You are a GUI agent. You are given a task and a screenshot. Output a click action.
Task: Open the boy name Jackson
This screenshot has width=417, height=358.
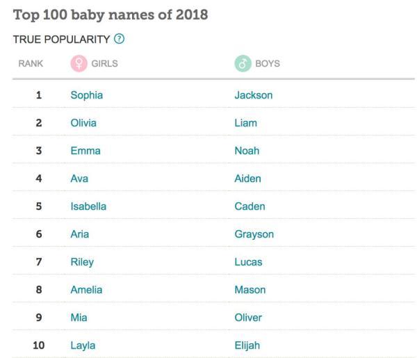(x=253, y=95)
